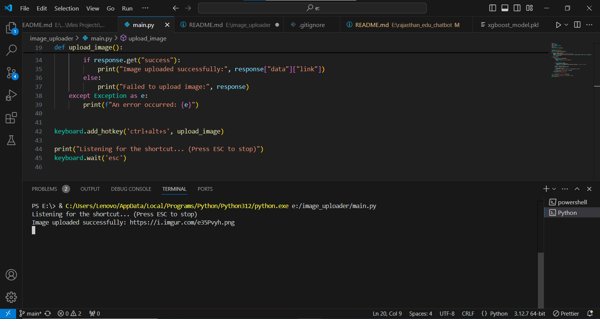Create a new terminal with plus icon

tap(546, 189)
